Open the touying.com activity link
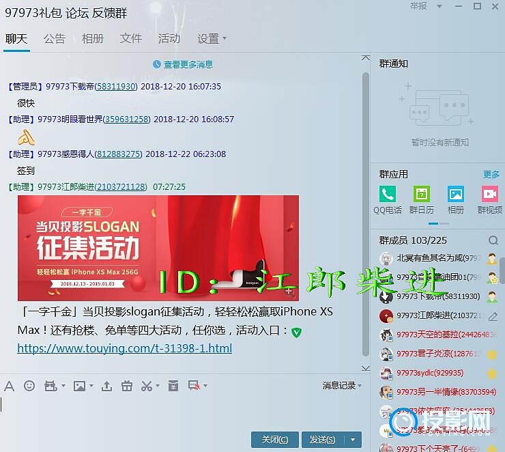The width and height of the screenshot is (505, 452). (x=125, y=348)
